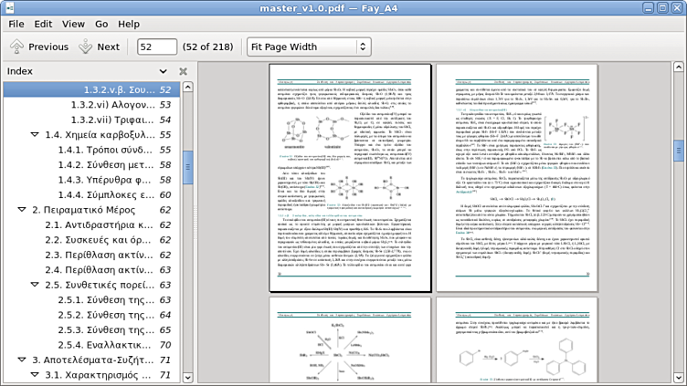
Task: Open the Help menu
Action: pos(129,24)
